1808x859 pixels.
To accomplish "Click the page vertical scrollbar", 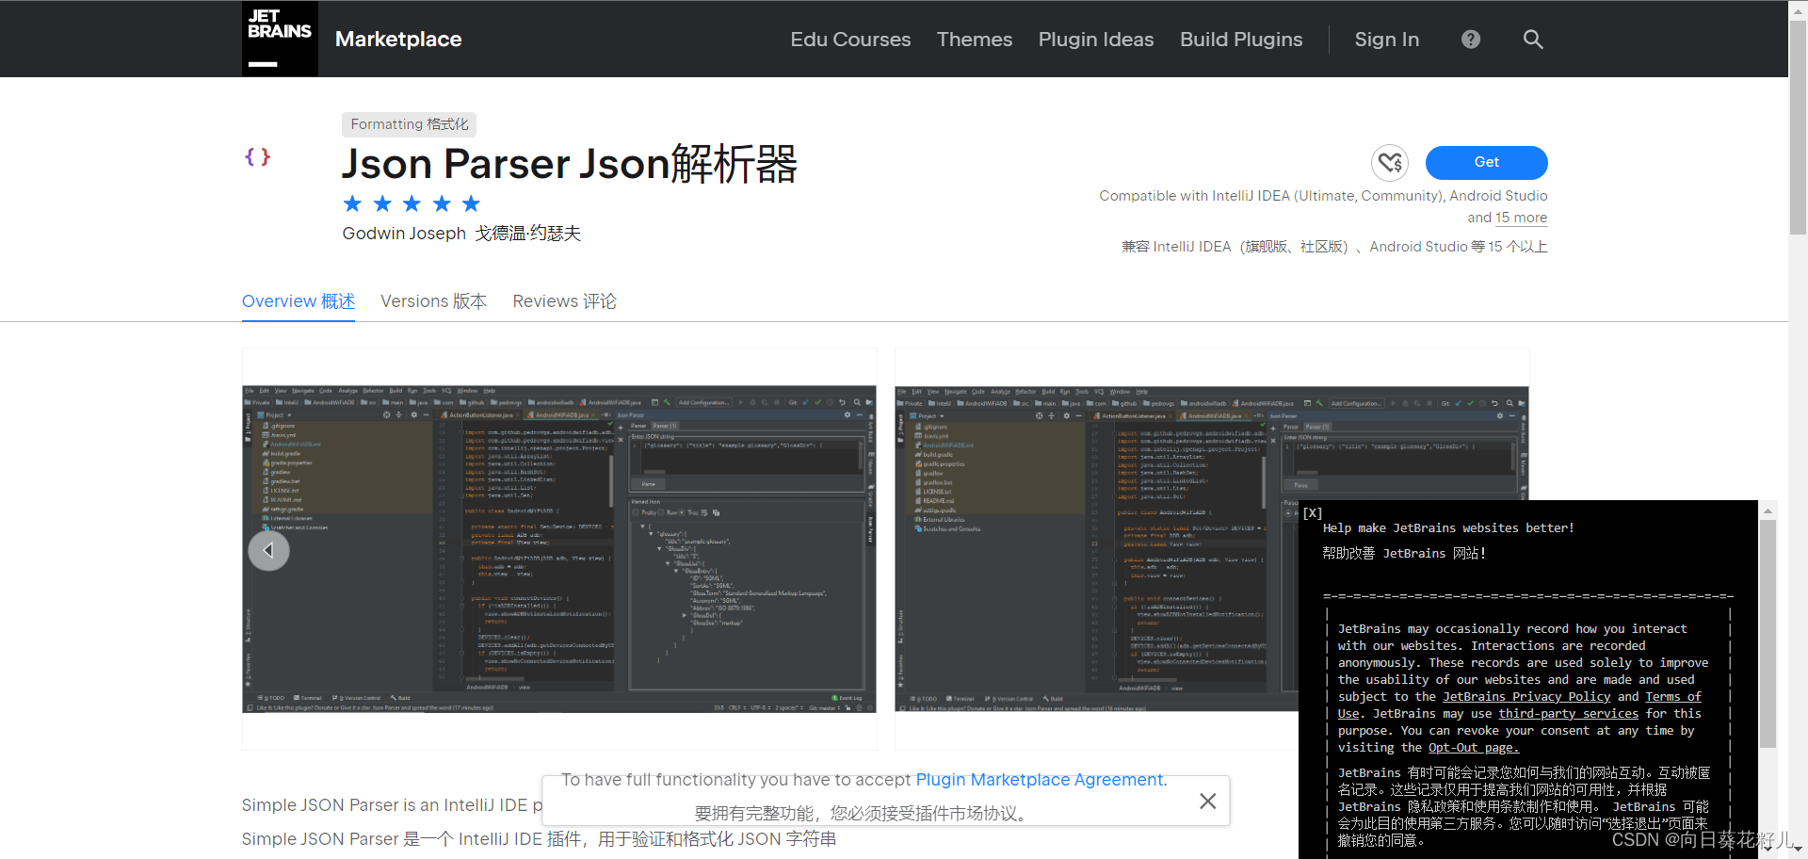I will (1798, 127).
